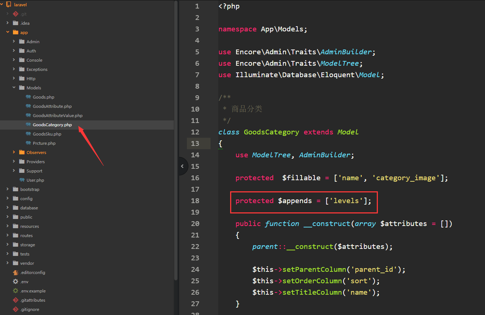The image size is (485, 315).
Task: Collapse the laravel root folder chevron
Action: point(2,4)
